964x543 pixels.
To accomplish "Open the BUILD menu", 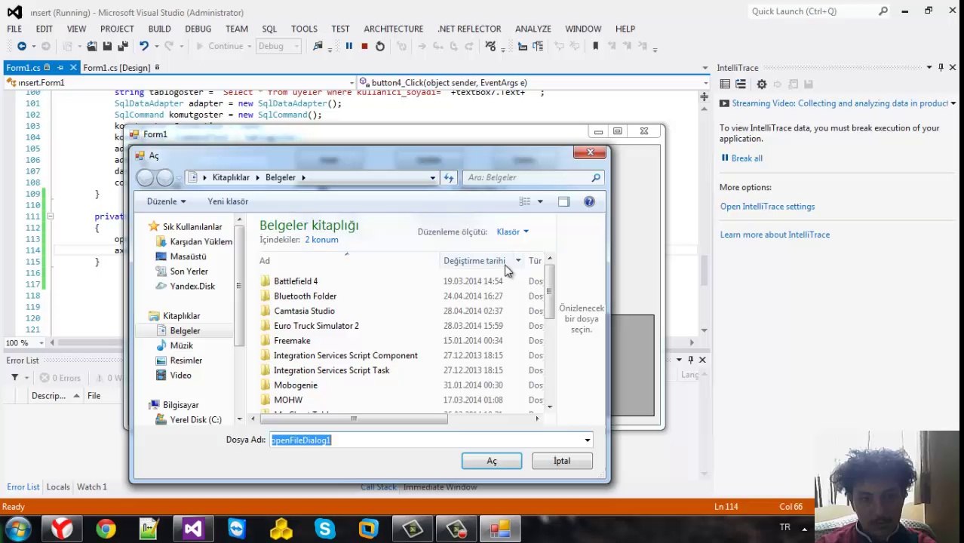I will tap(159, 29).
